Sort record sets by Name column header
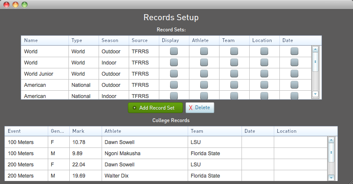The image size is (353, 184). coord(45,40)
